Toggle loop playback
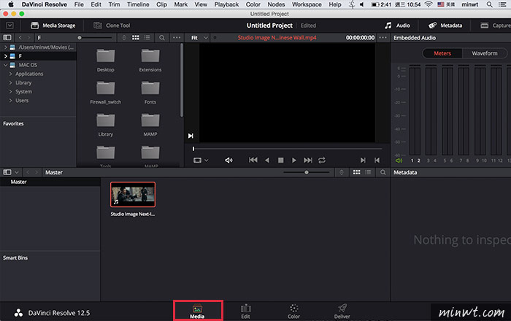511x321 pixels. pos(322,160)
